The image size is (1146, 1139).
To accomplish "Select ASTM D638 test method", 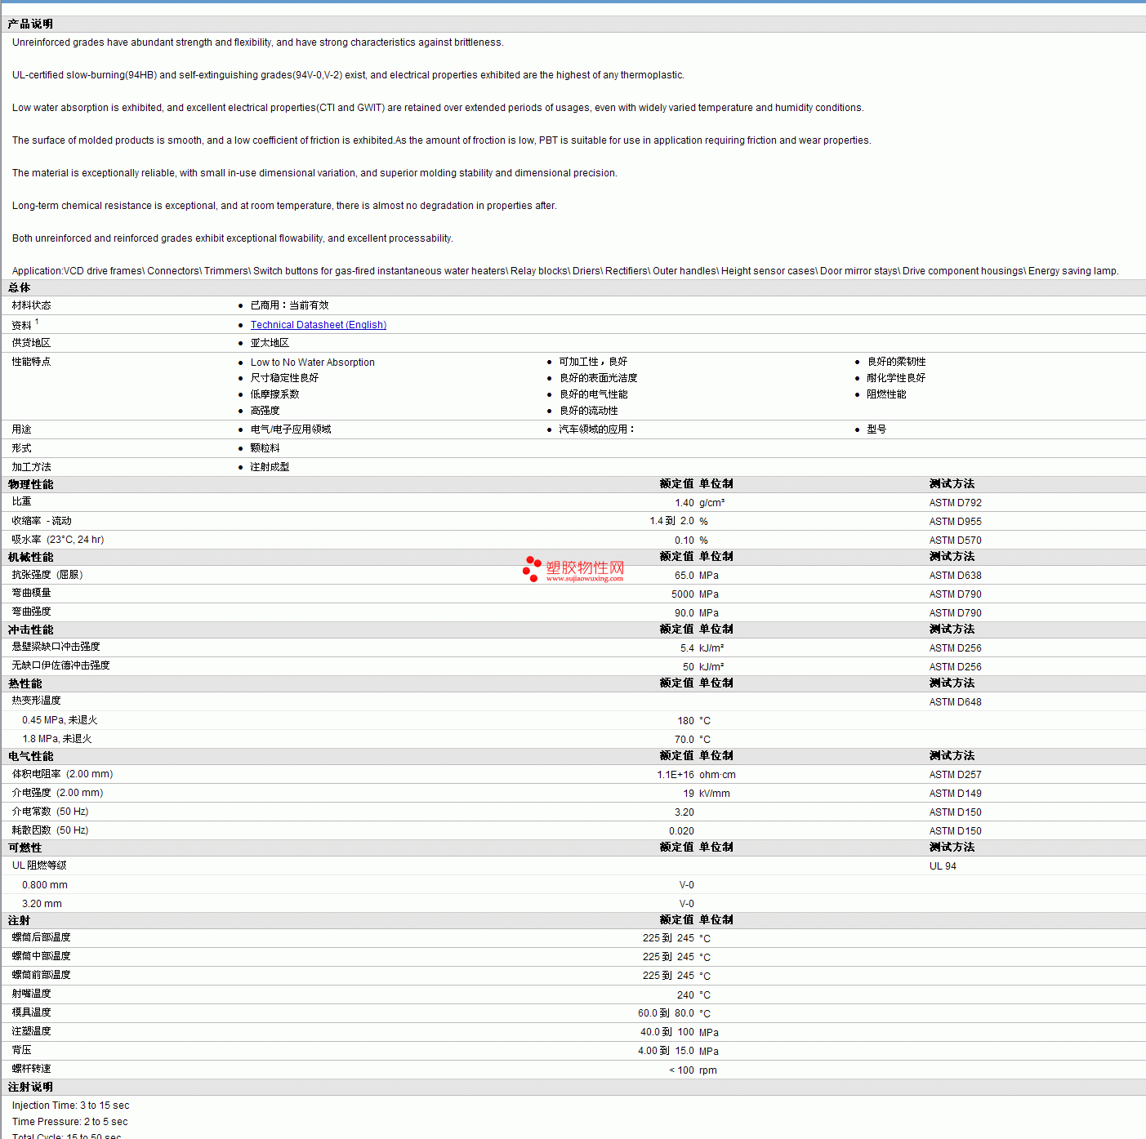I will [955, 576].
